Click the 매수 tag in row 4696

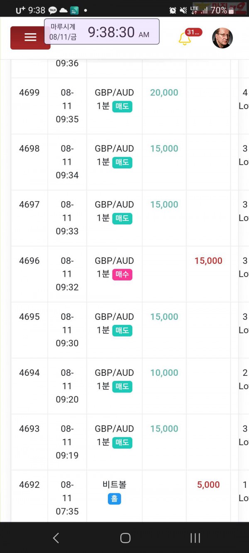122,275
